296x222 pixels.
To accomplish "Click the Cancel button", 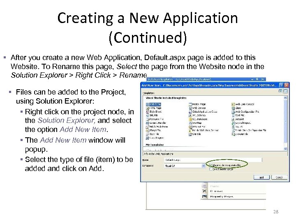I will [279, 178].
